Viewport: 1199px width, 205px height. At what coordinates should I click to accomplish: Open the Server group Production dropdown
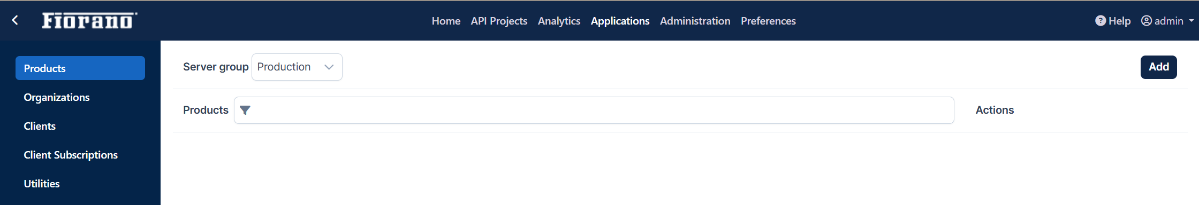[297, 67]
